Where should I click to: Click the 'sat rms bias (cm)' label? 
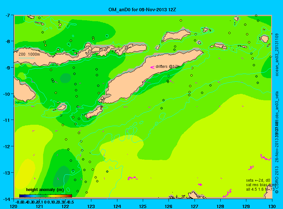click(261, 185)
